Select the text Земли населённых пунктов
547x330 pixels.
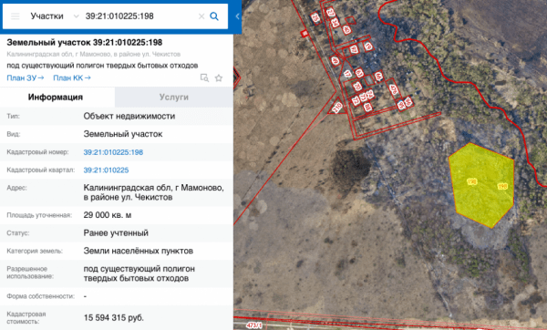pyautogui.click(x=139, y=251)
